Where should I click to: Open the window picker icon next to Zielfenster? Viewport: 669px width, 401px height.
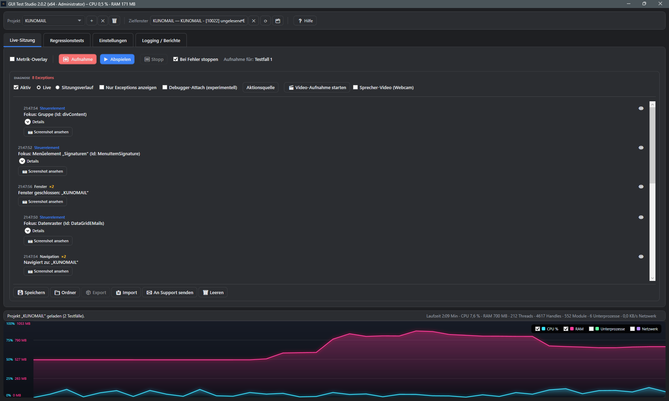click(278, 21)
